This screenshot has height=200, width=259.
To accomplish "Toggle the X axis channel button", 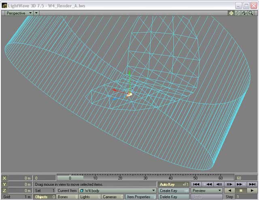I will [x=4, y=178].
